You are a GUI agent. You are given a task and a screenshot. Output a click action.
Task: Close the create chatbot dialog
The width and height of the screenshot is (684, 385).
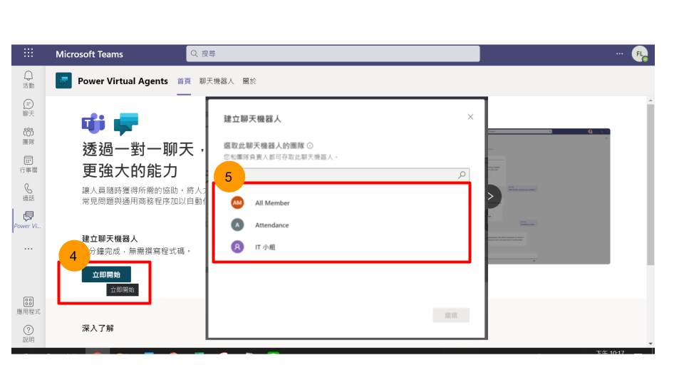click(470, 117)
